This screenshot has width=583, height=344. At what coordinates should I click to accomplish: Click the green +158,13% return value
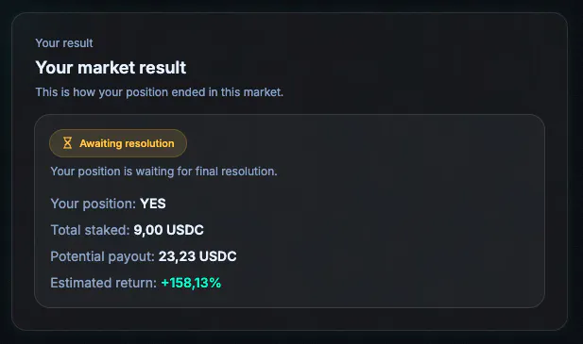coord(191,283)
